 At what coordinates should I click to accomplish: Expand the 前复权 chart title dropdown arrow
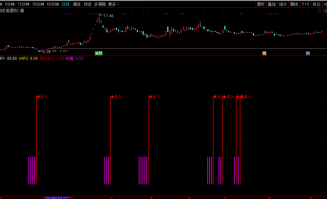[x=22, y=11]
